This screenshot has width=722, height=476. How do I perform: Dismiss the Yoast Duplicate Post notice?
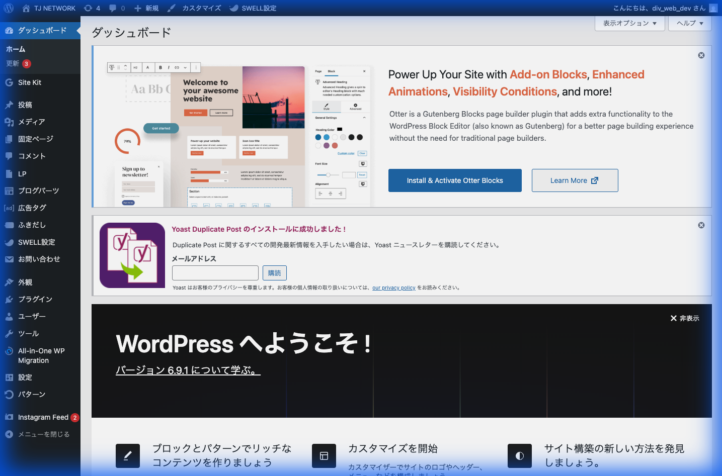pos(701,225)
